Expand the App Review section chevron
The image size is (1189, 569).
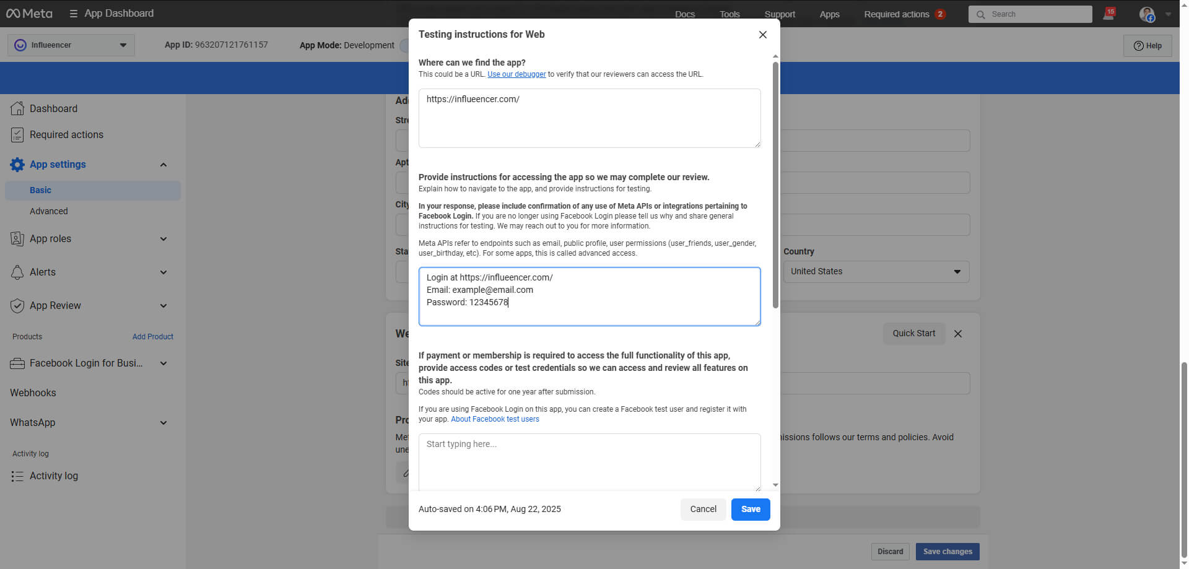[x=163, y=306]
